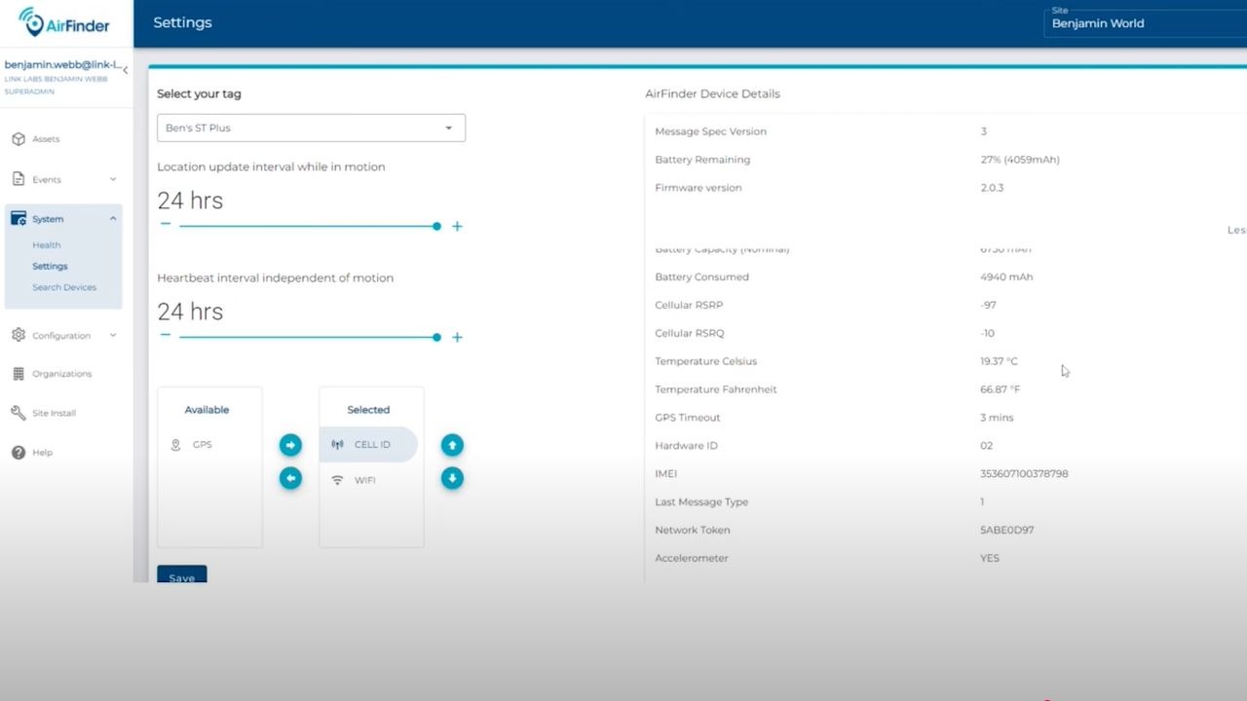
Task: Increase location update interval with plus
Action: pos(457,226)
